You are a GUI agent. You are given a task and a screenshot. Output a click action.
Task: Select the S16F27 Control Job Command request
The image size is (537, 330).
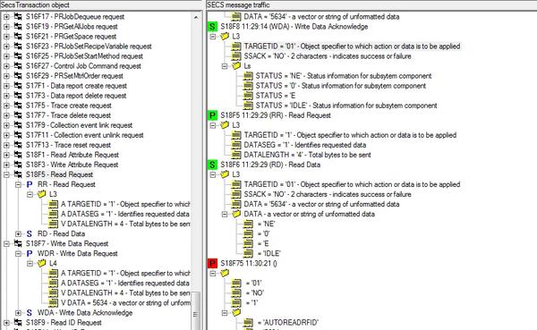click(x=83, y=66)
